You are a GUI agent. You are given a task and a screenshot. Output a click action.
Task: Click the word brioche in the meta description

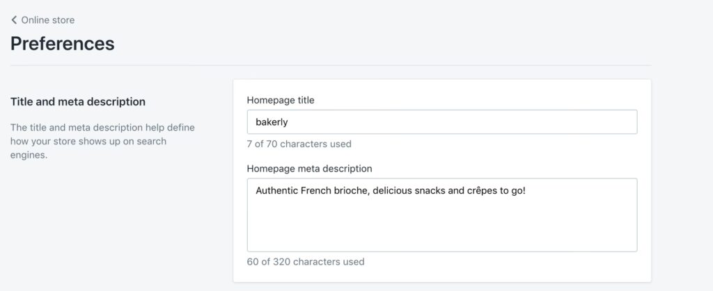point(349,190)
